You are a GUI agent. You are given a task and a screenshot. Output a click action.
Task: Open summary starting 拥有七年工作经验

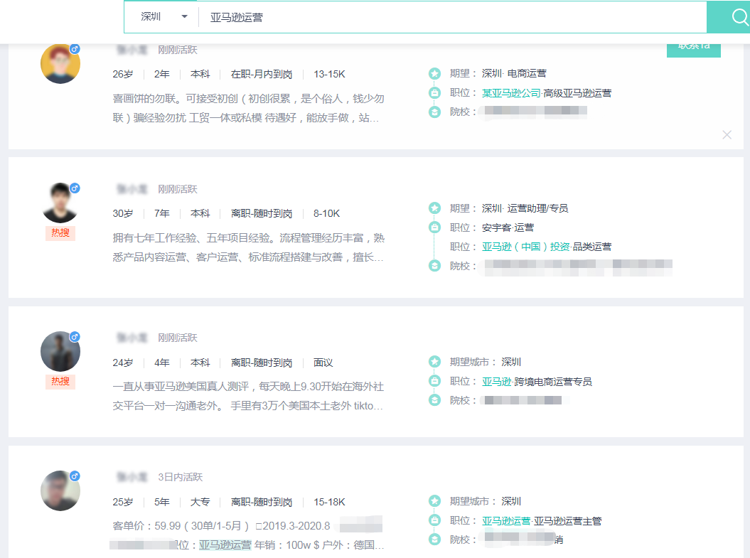[248, 247]
